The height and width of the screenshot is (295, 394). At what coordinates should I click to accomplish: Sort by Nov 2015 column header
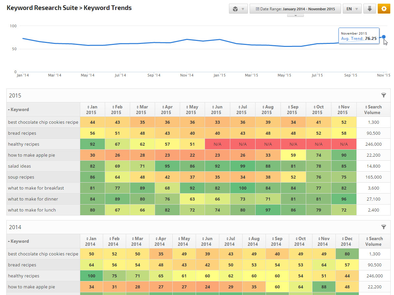click(344, 110)
